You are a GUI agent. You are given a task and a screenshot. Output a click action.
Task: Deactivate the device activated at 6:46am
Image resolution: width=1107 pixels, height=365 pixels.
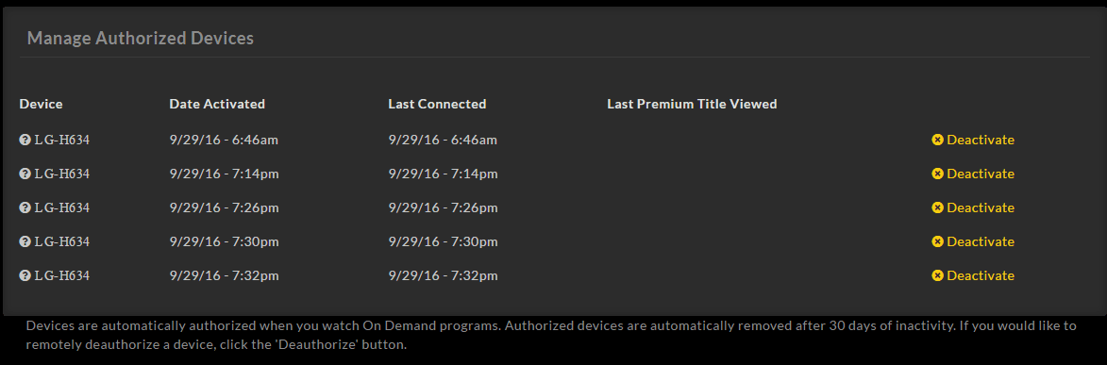980,140
